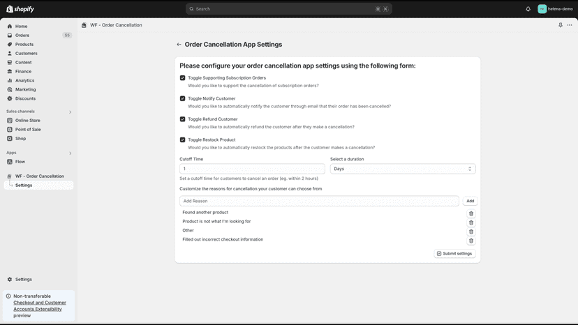Click the Submit settings button
The height and width of the screenshot is (325, 578).
454,254
